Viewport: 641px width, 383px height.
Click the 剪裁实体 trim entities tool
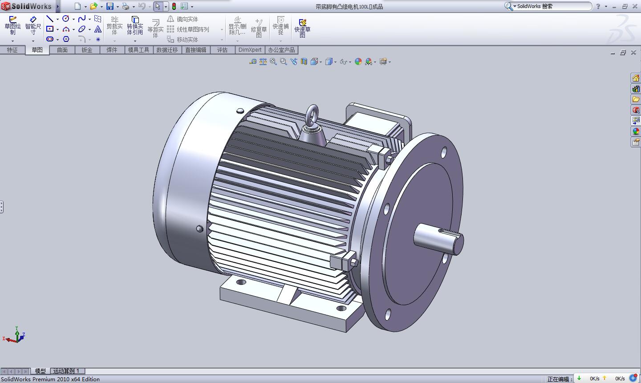click(x=114, y=26)
